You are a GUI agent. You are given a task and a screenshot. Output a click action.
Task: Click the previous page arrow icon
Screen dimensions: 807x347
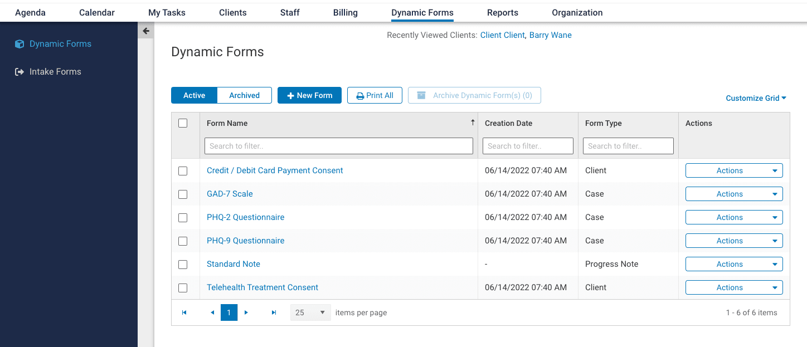212,312
